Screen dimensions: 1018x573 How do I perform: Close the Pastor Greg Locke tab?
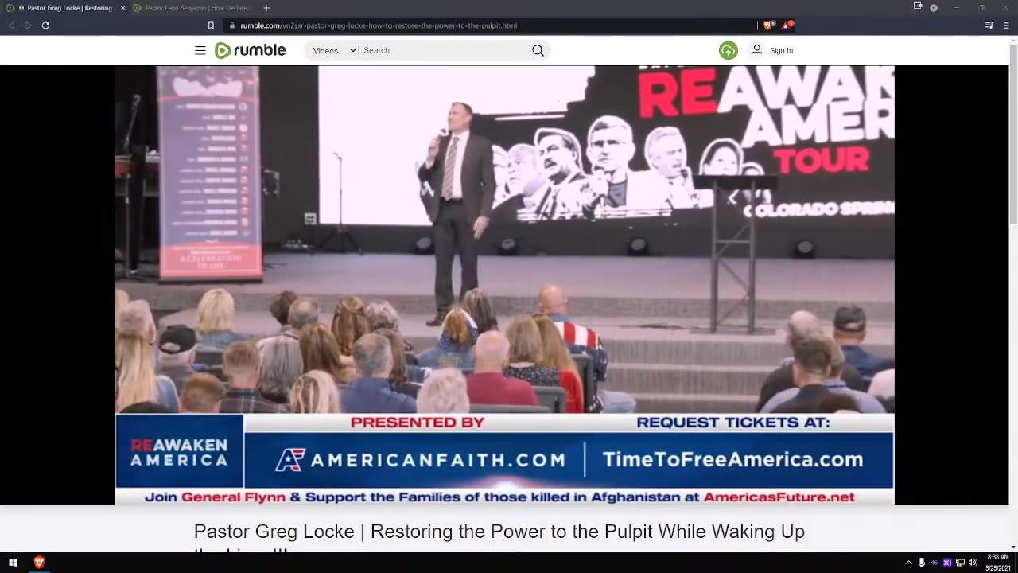122,8
